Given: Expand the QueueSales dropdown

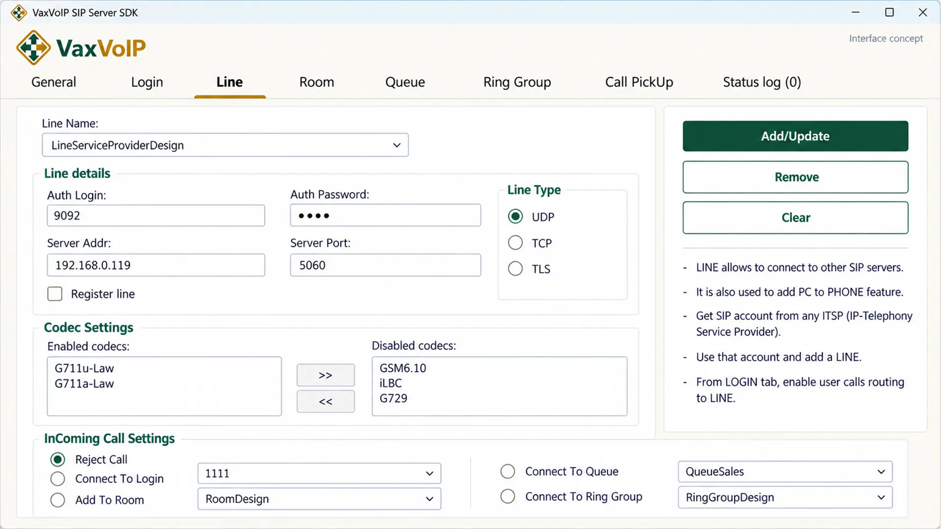Looking at the screenshot, I should [785, 472].
